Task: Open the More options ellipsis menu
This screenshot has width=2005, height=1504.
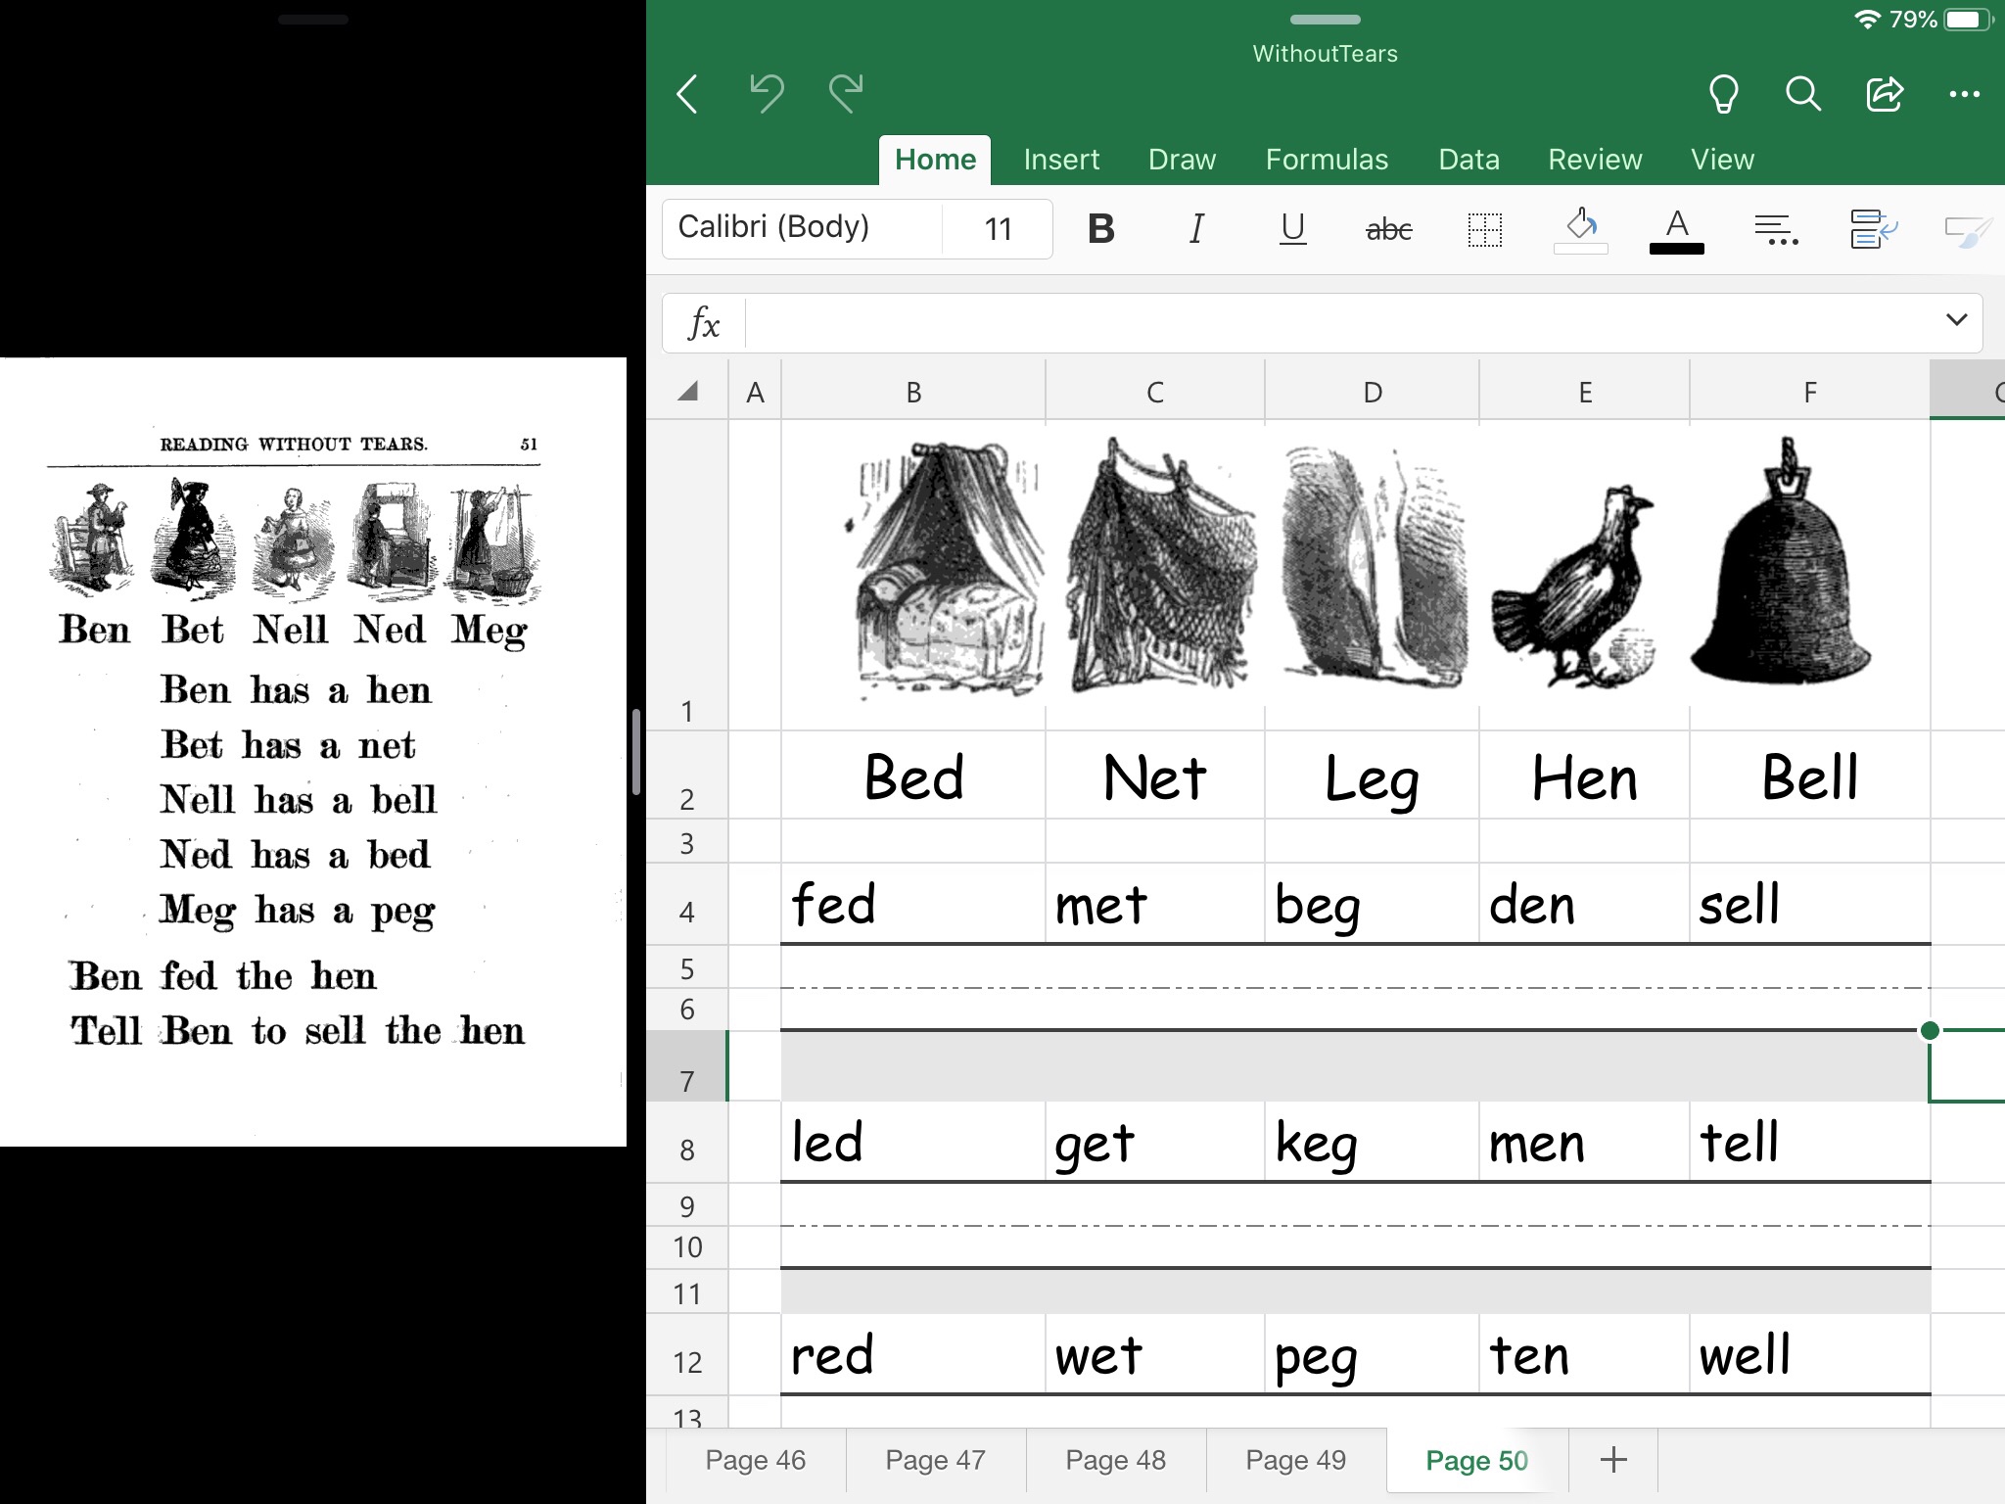Action: coord(1966,94)
